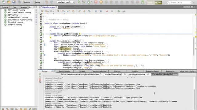Open the Breakpoints tab
This screenshot has width=197, height=110.
[170, 71]
